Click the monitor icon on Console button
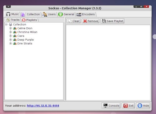This screenshot has width=156, height=114. (105, 106)
